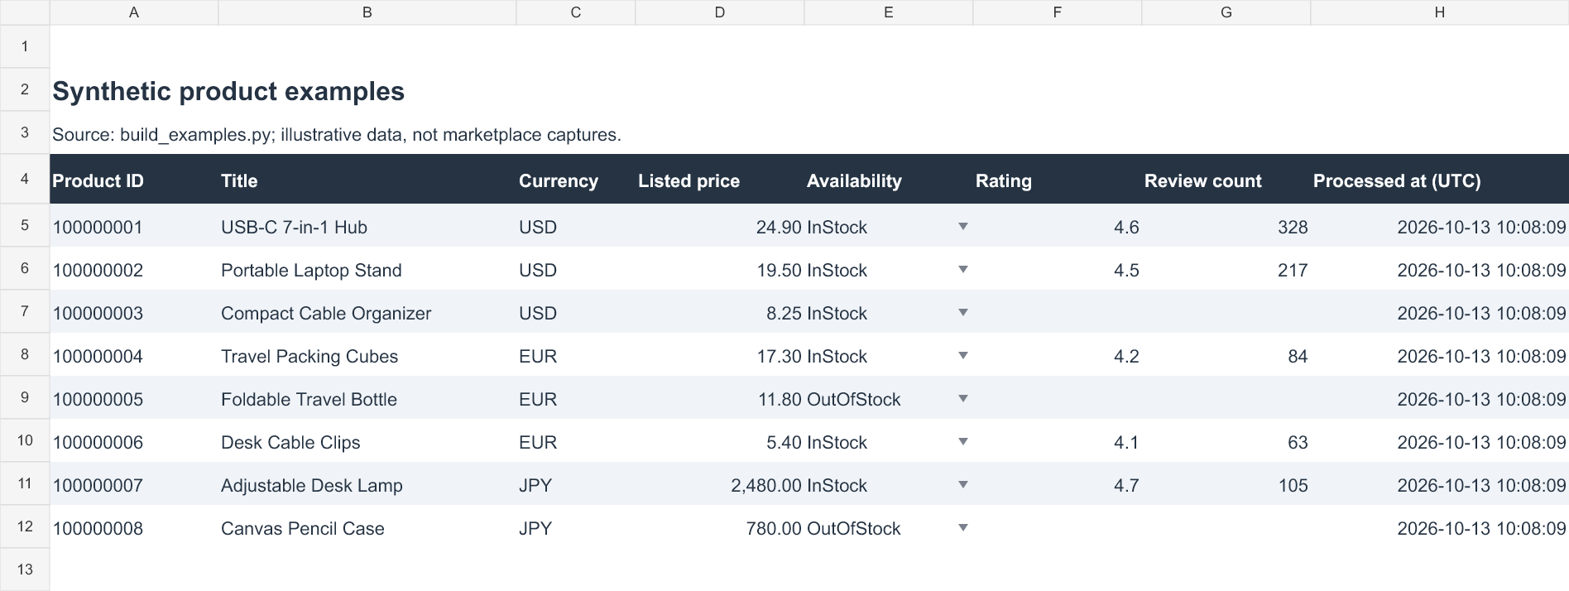Select the listed price 5.40 cell

pyautogui.click(x=720, y=442)
